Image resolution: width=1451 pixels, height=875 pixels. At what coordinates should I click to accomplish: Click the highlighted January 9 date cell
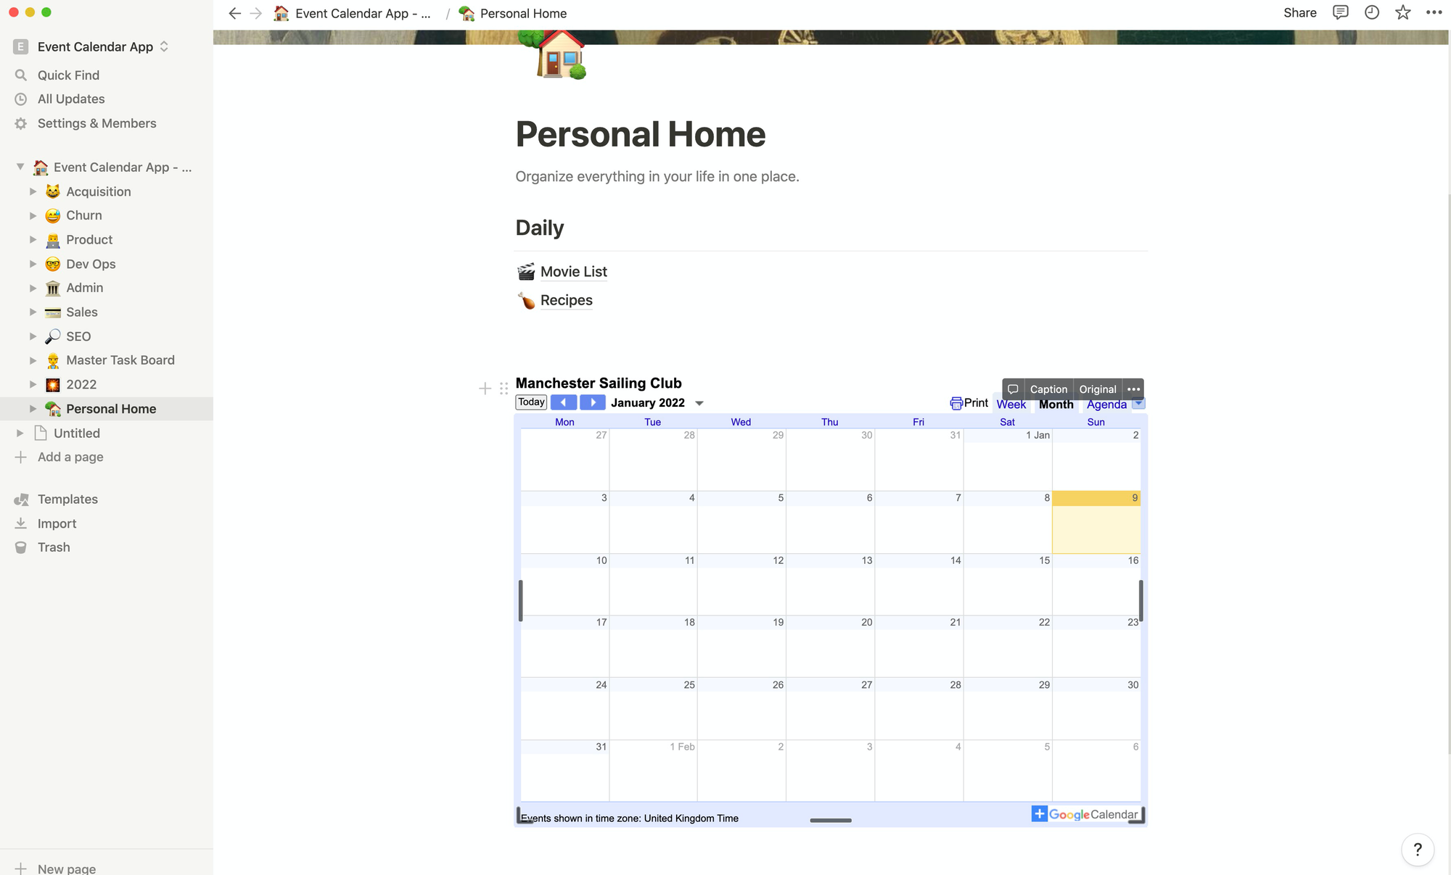pos(1096,523)
